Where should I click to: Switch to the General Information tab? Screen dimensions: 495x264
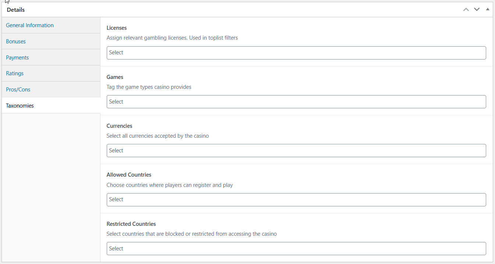[x=29, y=25]
